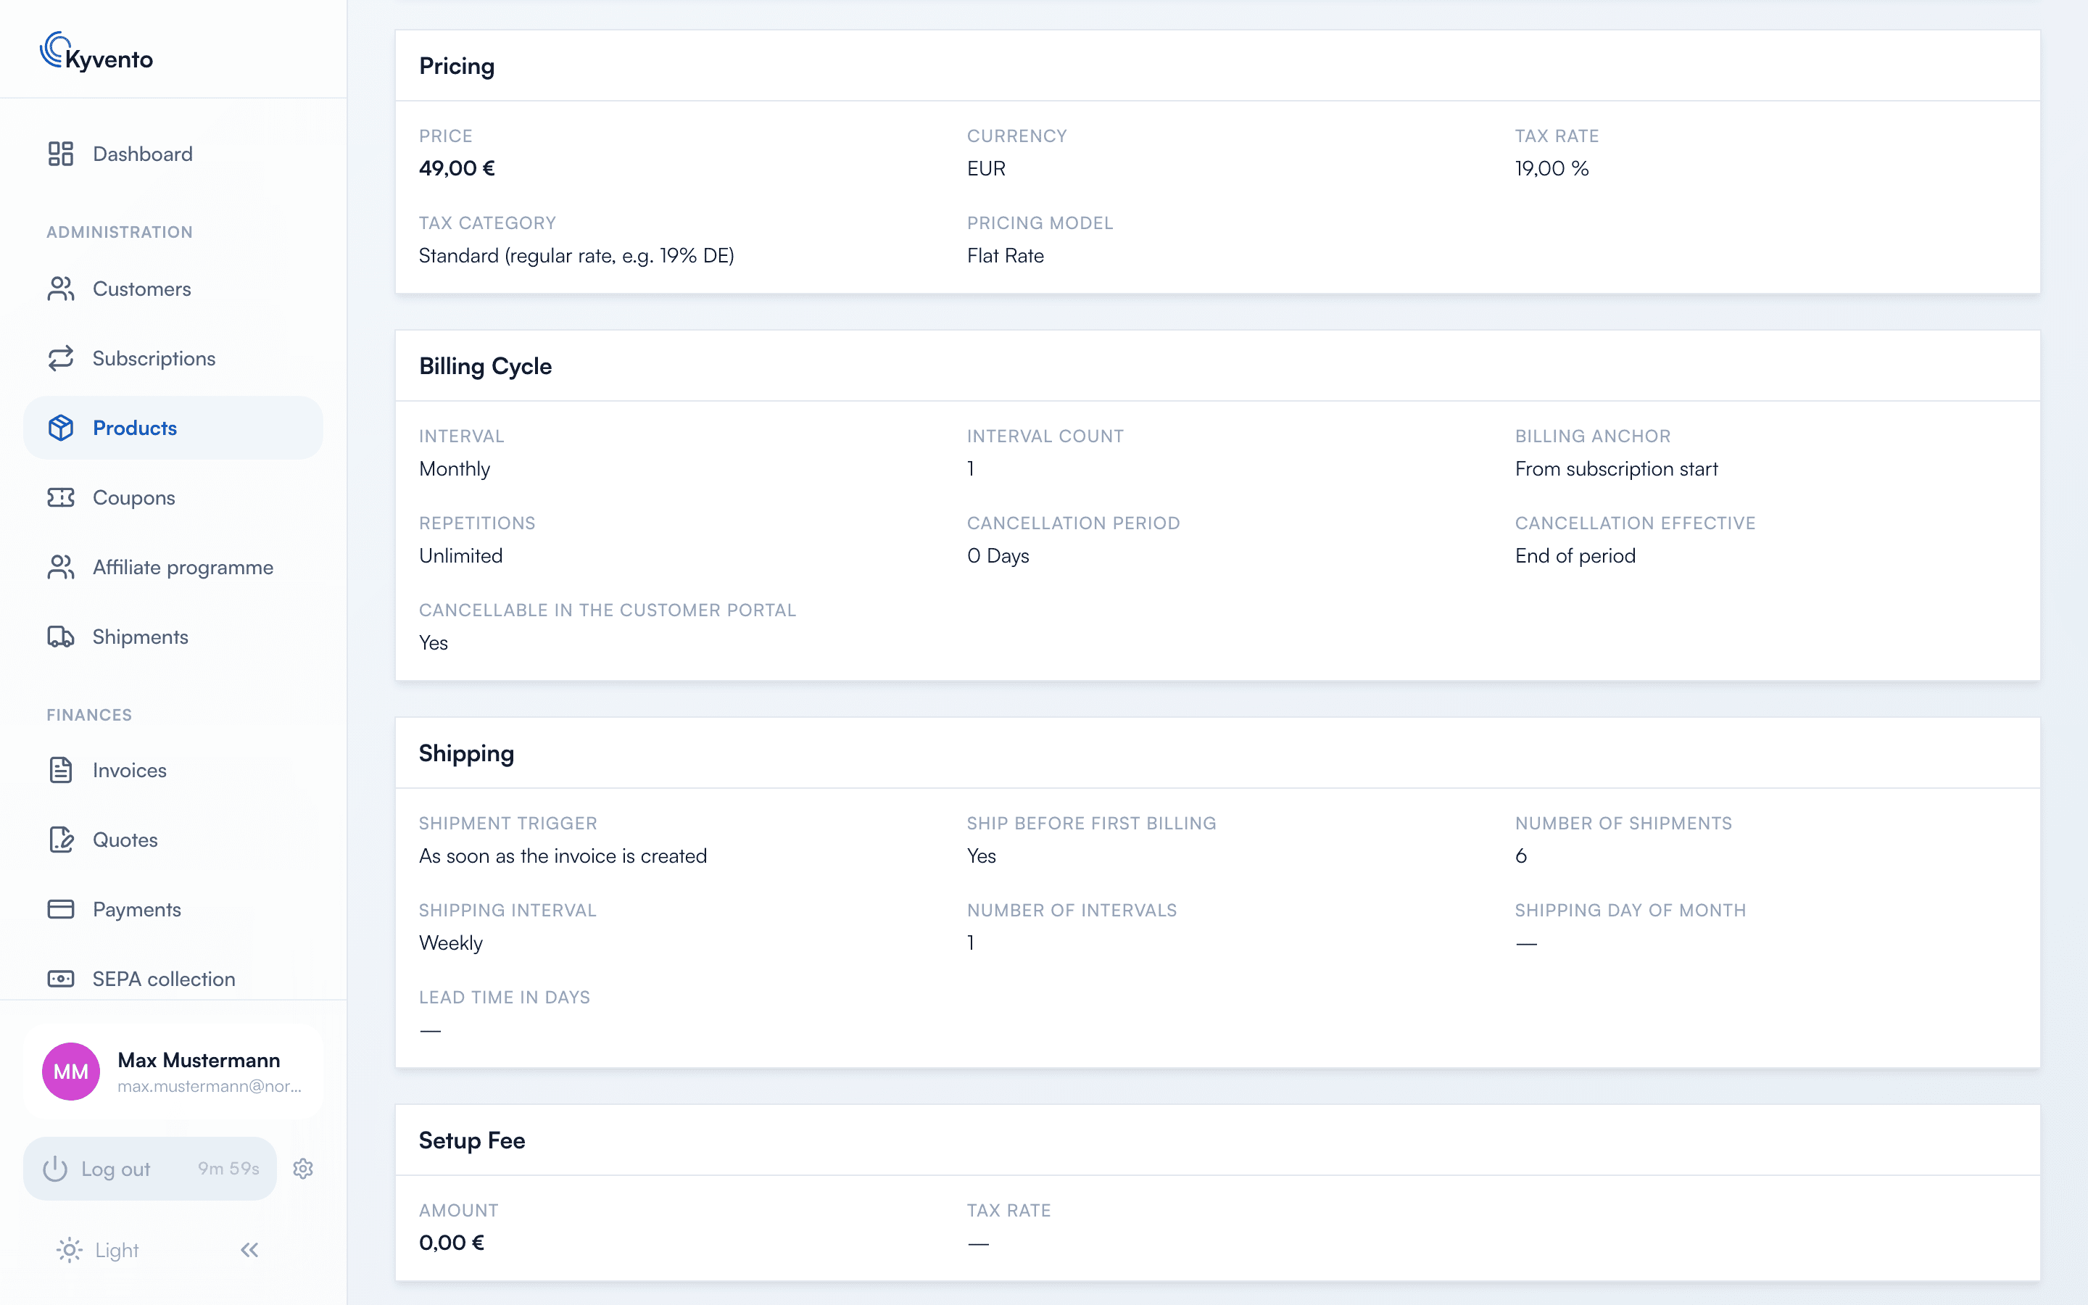
Task: Click the Products box icon
Action: pyautogui.click(x=60, y=428)
